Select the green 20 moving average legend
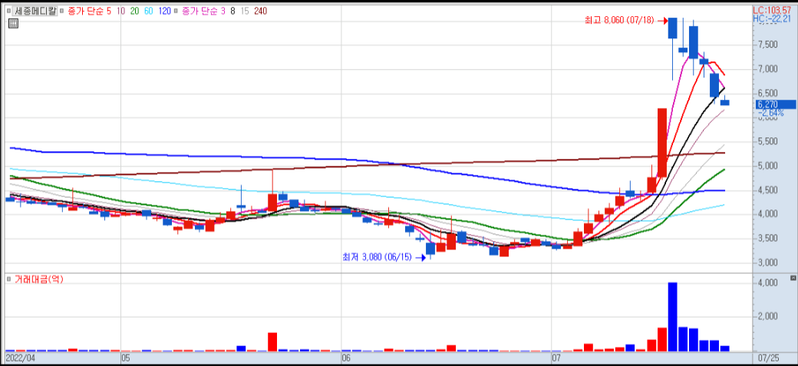 [x=135, y=11]
